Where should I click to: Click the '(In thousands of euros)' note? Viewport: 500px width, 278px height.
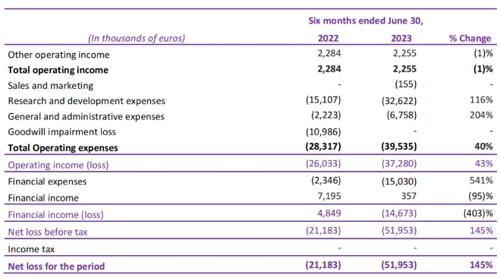pos(137,38)
